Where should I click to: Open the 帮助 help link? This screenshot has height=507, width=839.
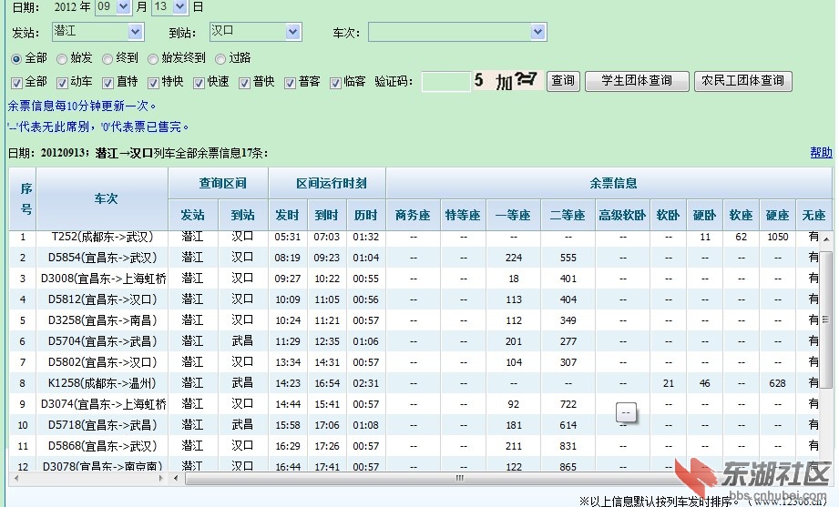click(x=821, y=153)
